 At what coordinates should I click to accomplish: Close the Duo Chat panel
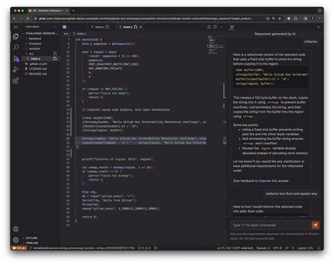click(x=318, y=27)
